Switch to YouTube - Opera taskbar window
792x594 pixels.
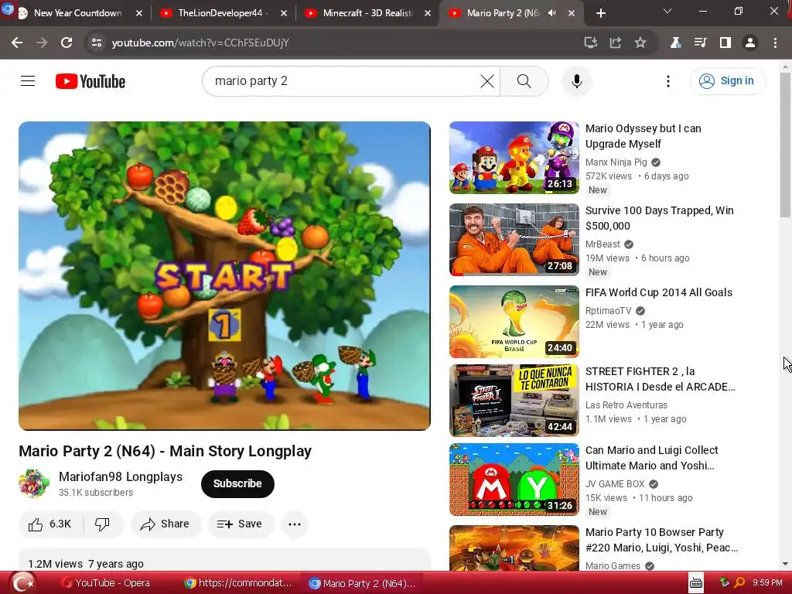pyautogui.click(x=106, y=583)
